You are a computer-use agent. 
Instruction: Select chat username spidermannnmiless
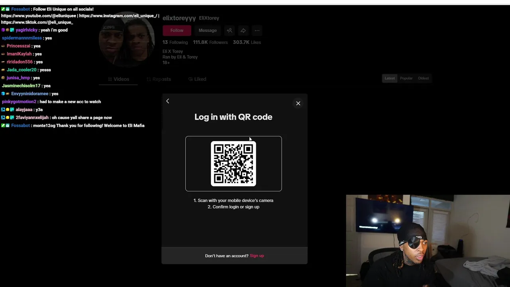point(22,38)
